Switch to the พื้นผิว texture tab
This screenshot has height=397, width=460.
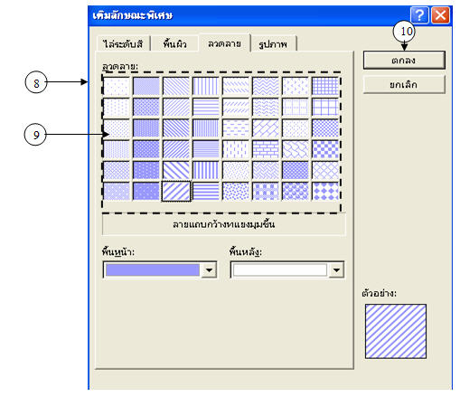[174, 44]
